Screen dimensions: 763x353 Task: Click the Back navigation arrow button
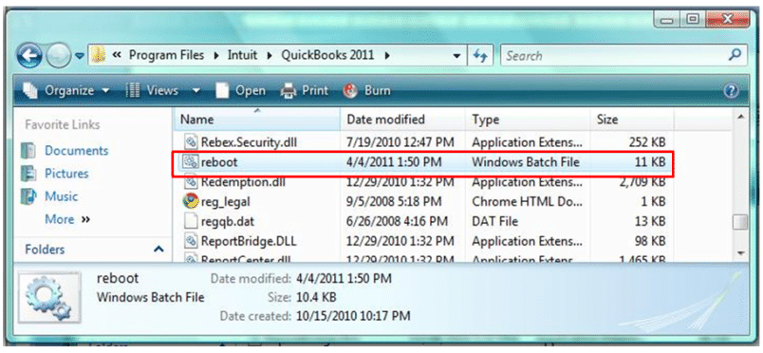[x=29, y=56]
